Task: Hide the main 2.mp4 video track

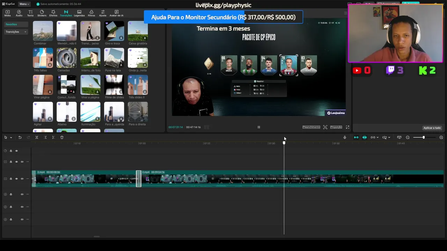Action: tap(16, 178)
